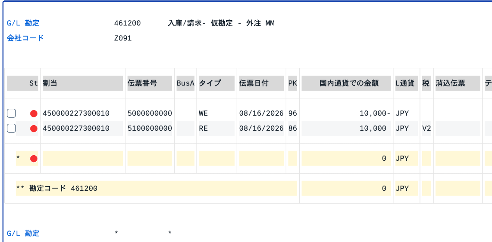492x242 pixels.
Task: Click the PK column header
Action: coord(292,83)
